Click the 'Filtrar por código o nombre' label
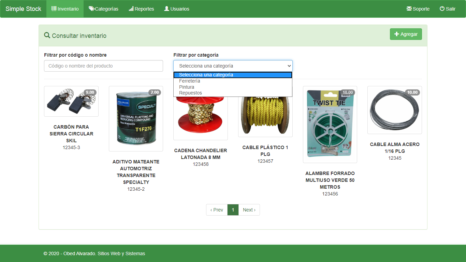This screenshot has height=262, width=466. pyautogui.click(x=75, y=55)
